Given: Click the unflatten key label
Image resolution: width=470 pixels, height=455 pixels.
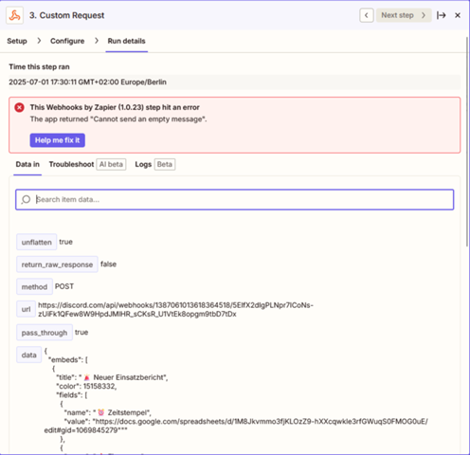Looking at the screenshot, I should tap(37, 242).
